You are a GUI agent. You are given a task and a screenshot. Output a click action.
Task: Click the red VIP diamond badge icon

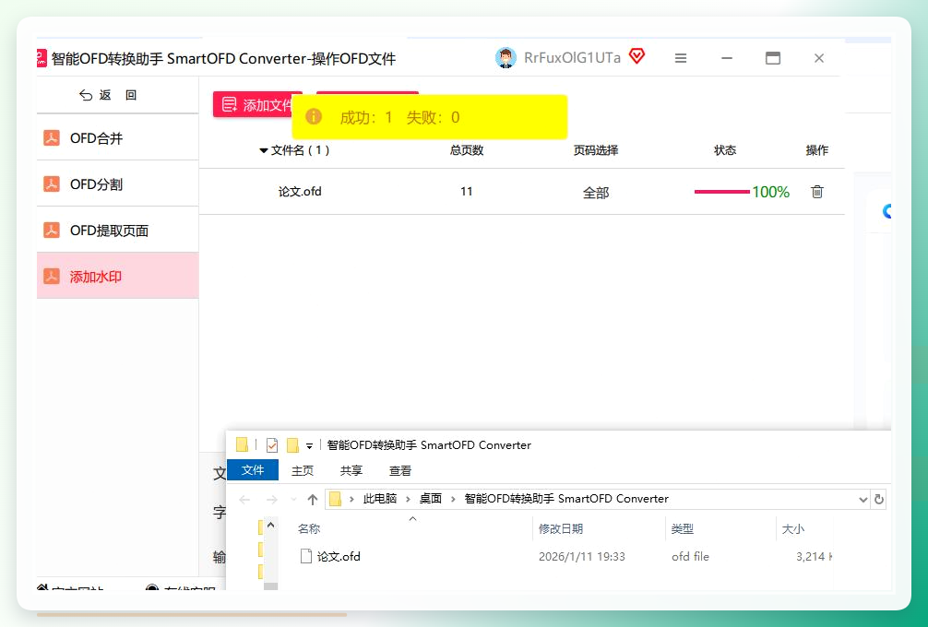637,56
